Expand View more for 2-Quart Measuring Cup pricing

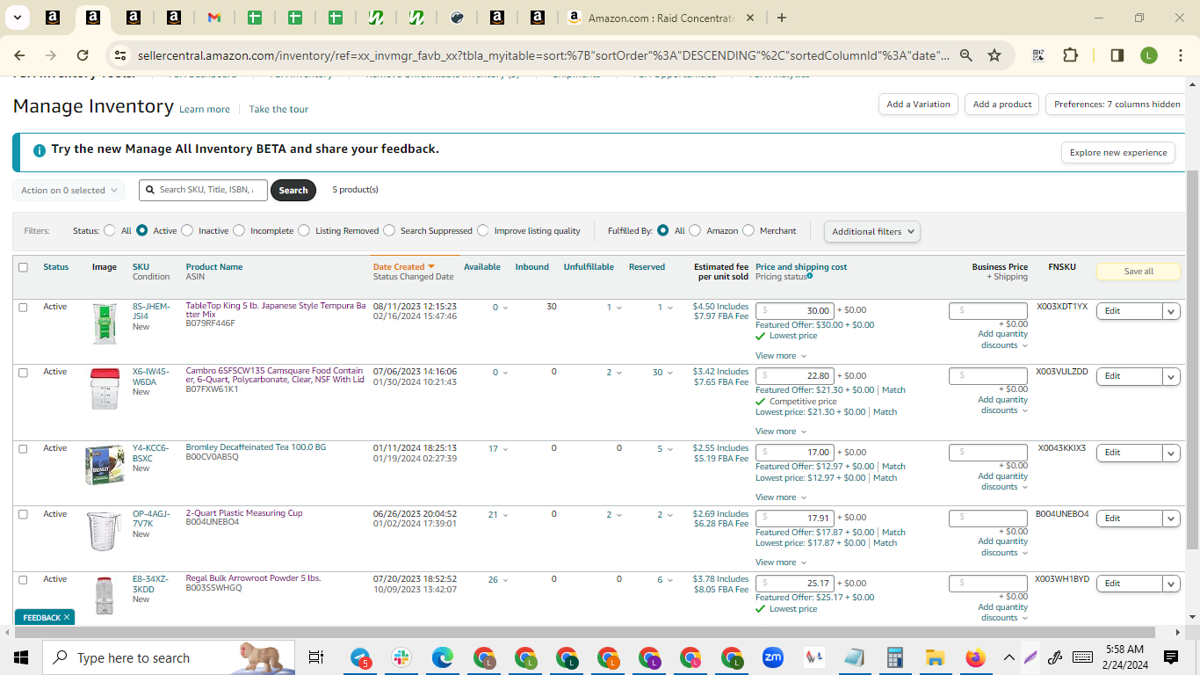[779, 562]
